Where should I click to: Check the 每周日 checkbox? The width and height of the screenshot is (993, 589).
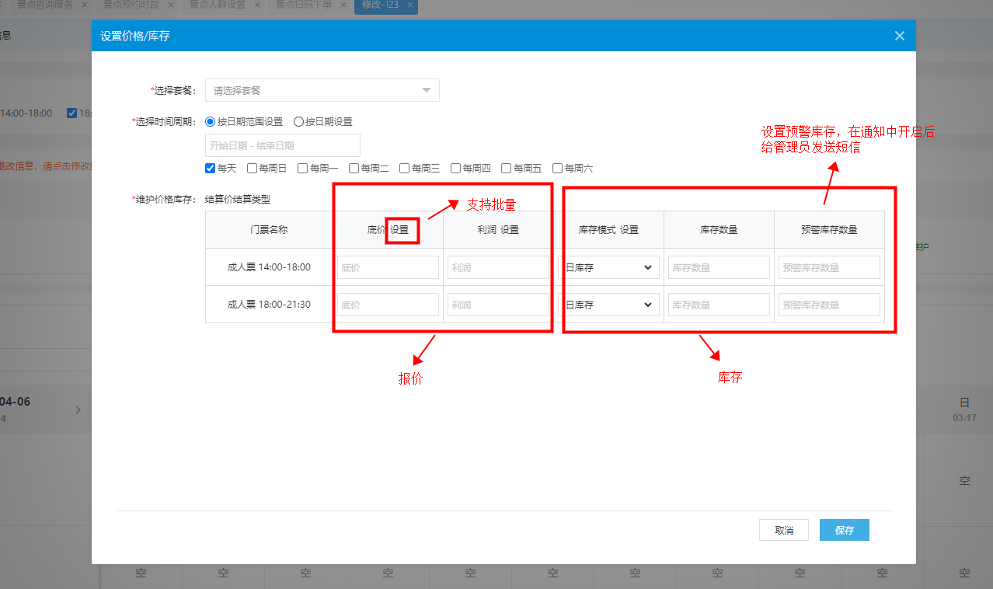click(x=252, y=168)
